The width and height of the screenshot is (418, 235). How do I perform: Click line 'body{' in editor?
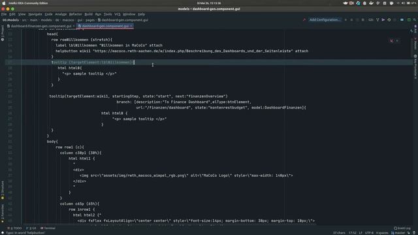[52, 142]
